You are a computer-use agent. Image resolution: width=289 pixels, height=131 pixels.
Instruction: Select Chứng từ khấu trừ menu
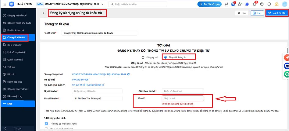coord(18,37)
